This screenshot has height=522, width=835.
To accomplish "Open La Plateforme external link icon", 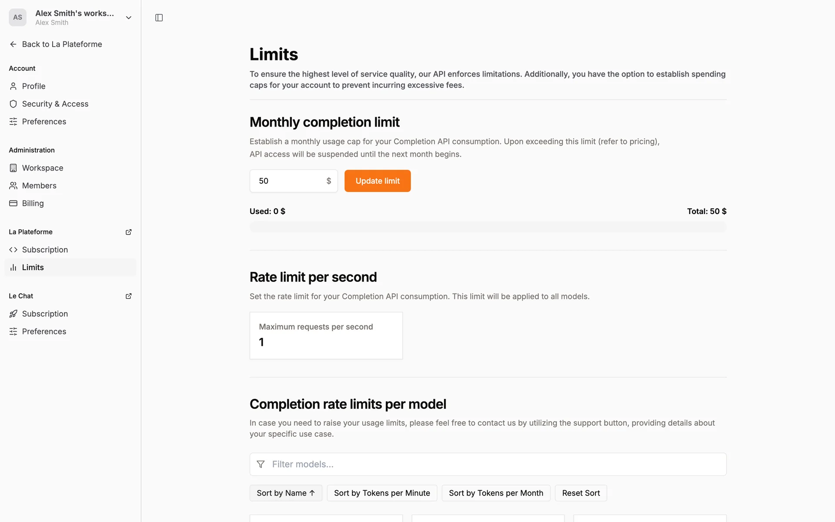I will tap(128, 232).
